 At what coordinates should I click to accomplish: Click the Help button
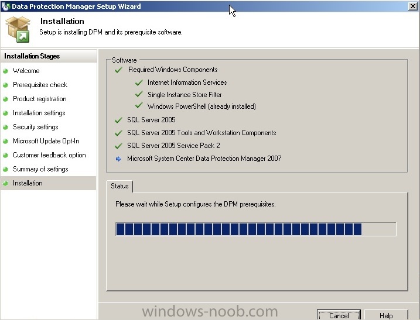click(x=386, y=315)
